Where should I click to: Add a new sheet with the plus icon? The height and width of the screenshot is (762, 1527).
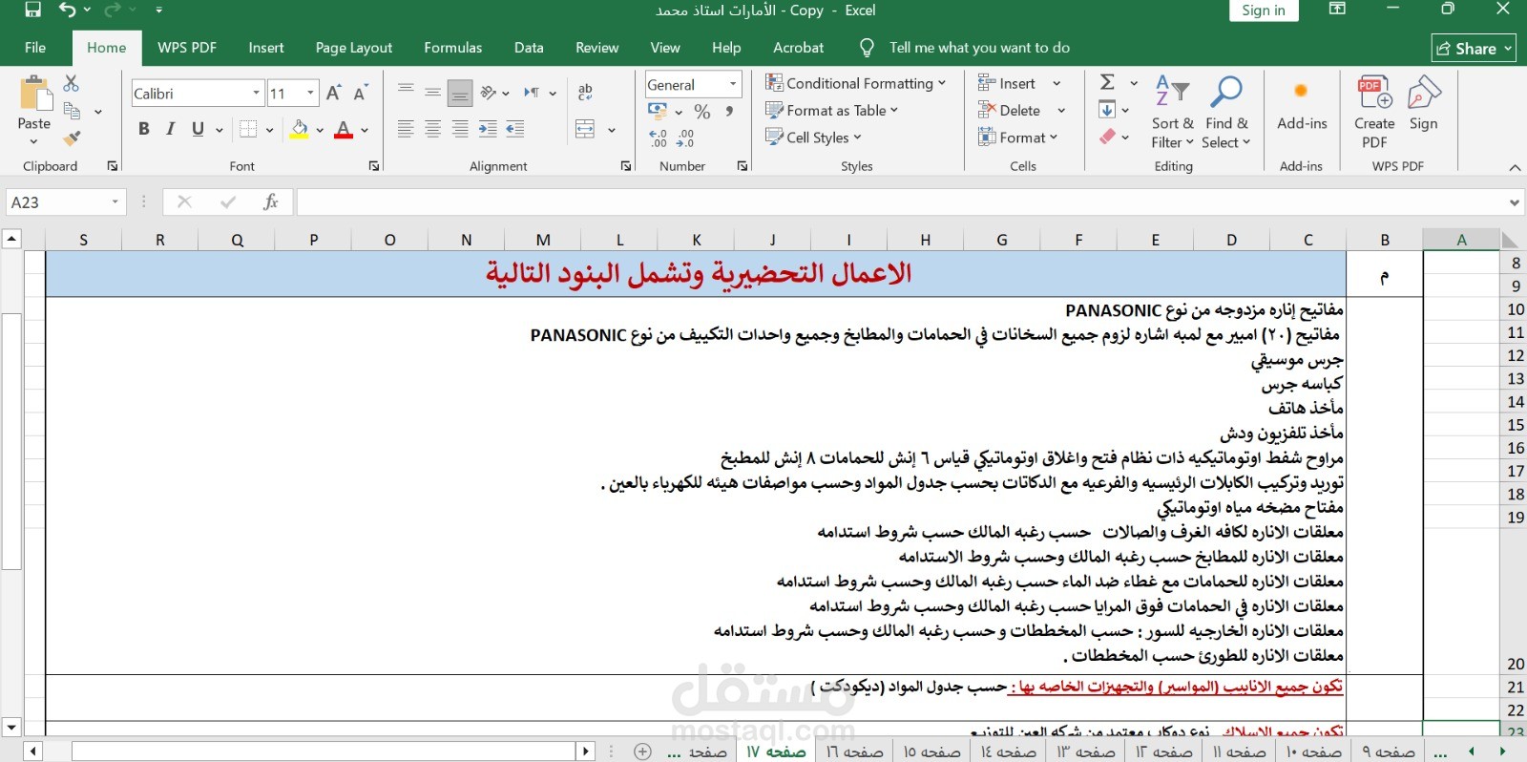click(642, 751)
